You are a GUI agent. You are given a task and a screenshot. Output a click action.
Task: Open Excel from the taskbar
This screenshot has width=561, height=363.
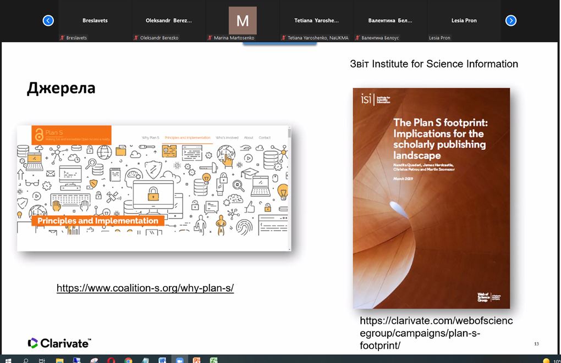tap(213, 360)
